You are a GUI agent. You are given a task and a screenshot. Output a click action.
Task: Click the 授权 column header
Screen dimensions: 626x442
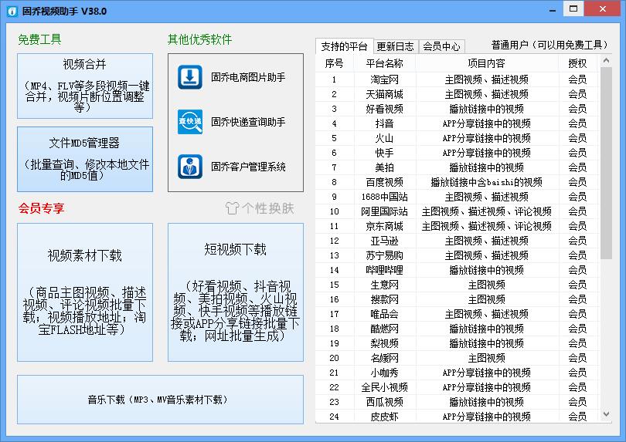(577, 63)
